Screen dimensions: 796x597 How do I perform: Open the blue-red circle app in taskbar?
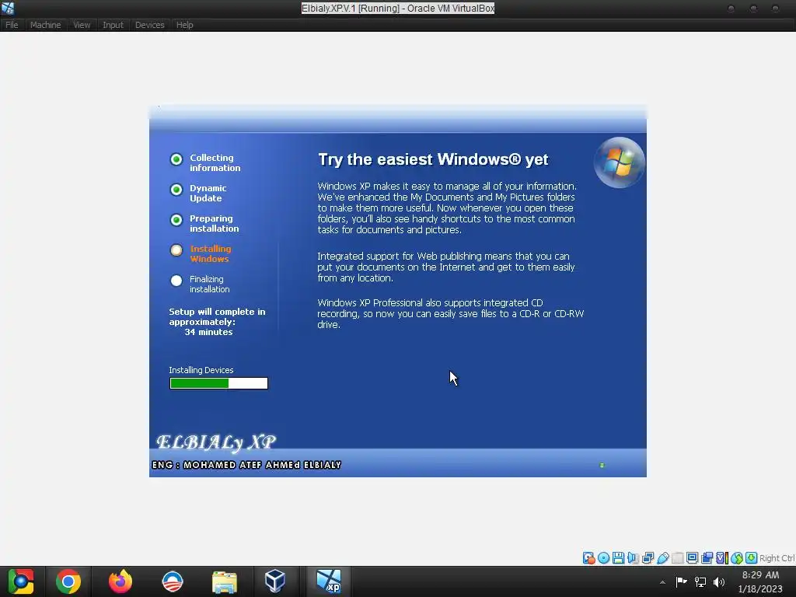pos(172,581)
